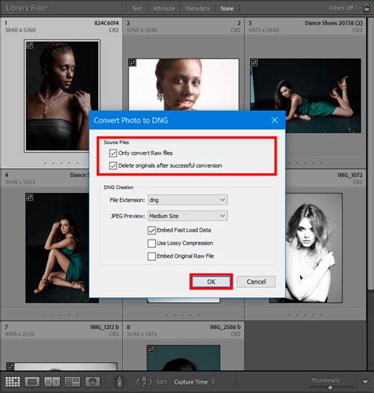The width and height of the screenshot is (374, 393).
Task: Enable Embed Original Raw File
Action: pos(151,256)
